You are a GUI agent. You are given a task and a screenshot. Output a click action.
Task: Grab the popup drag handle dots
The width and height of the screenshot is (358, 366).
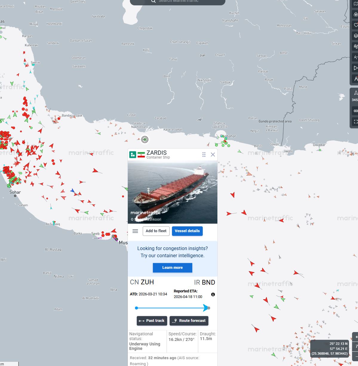pos(204,154)
